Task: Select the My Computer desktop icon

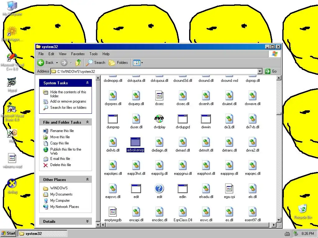Action: point(12,6)
